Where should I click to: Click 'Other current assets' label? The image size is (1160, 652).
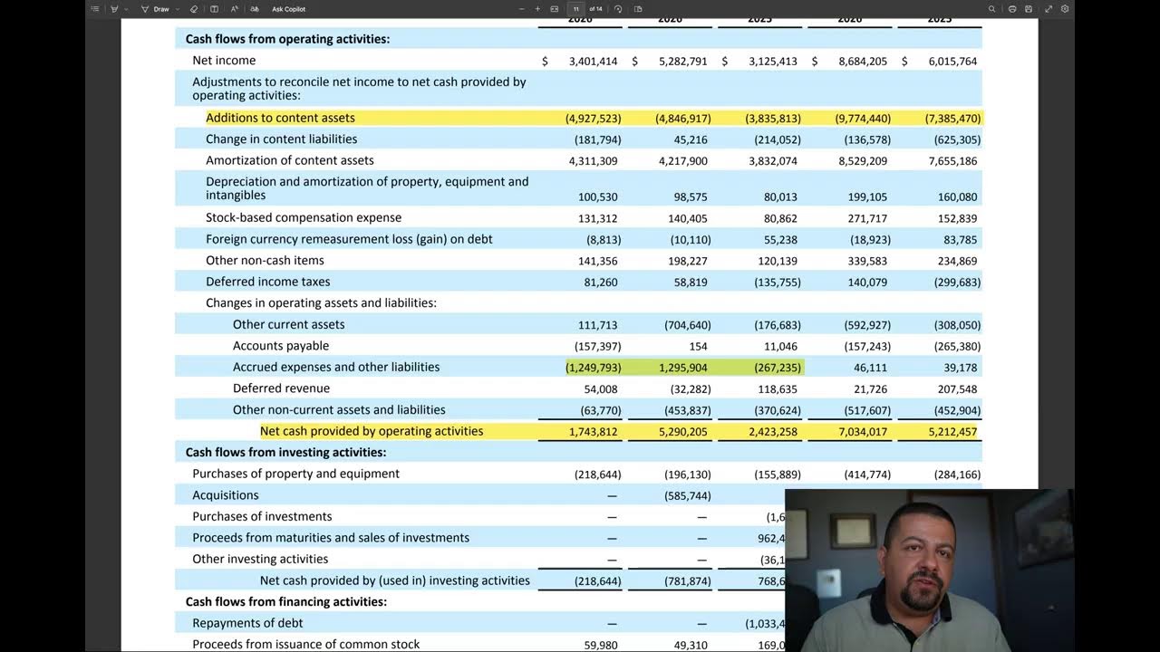click(x=288, y=324)
